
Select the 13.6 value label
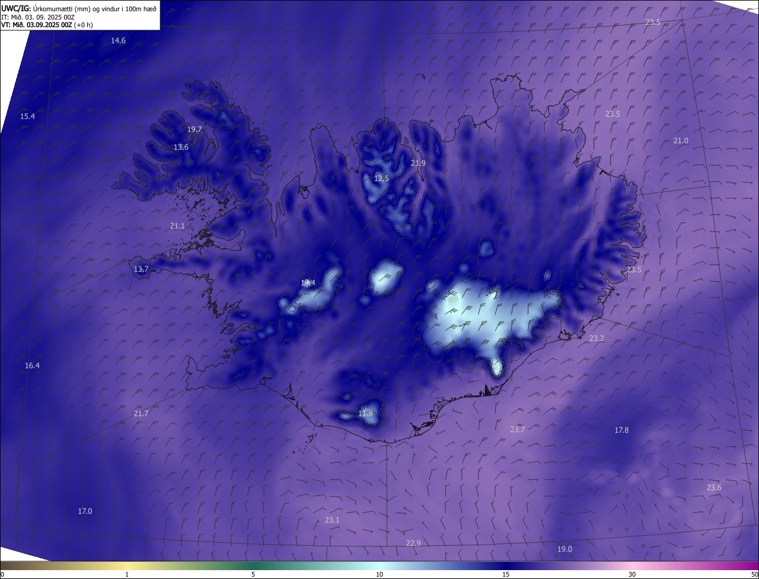(x=181, y=147)
